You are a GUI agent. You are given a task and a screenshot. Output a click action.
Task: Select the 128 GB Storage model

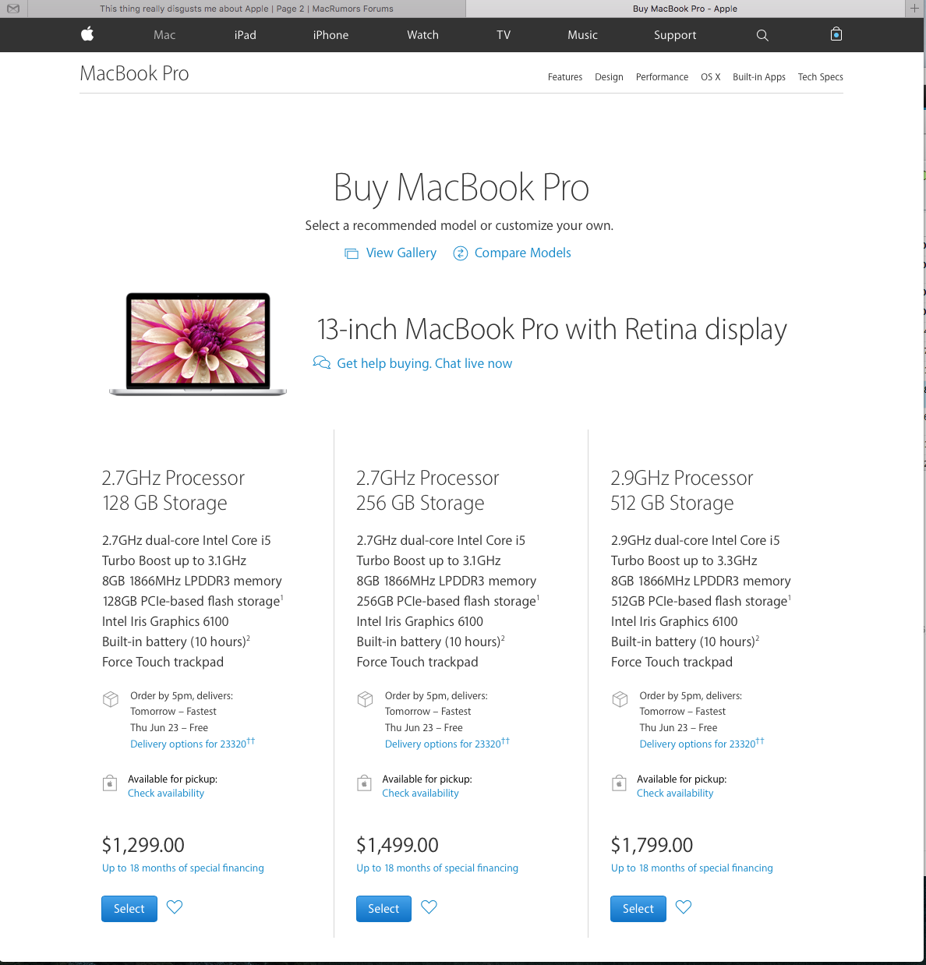pos(129,909)
